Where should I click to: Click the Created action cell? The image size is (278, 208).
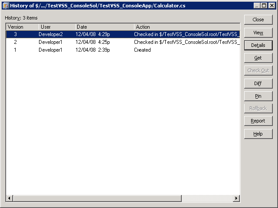click(x=142, y=50)
